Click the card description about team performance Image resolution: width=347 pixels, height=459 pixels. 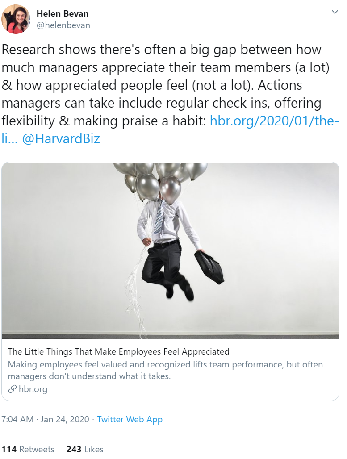(x=165, y=370)
